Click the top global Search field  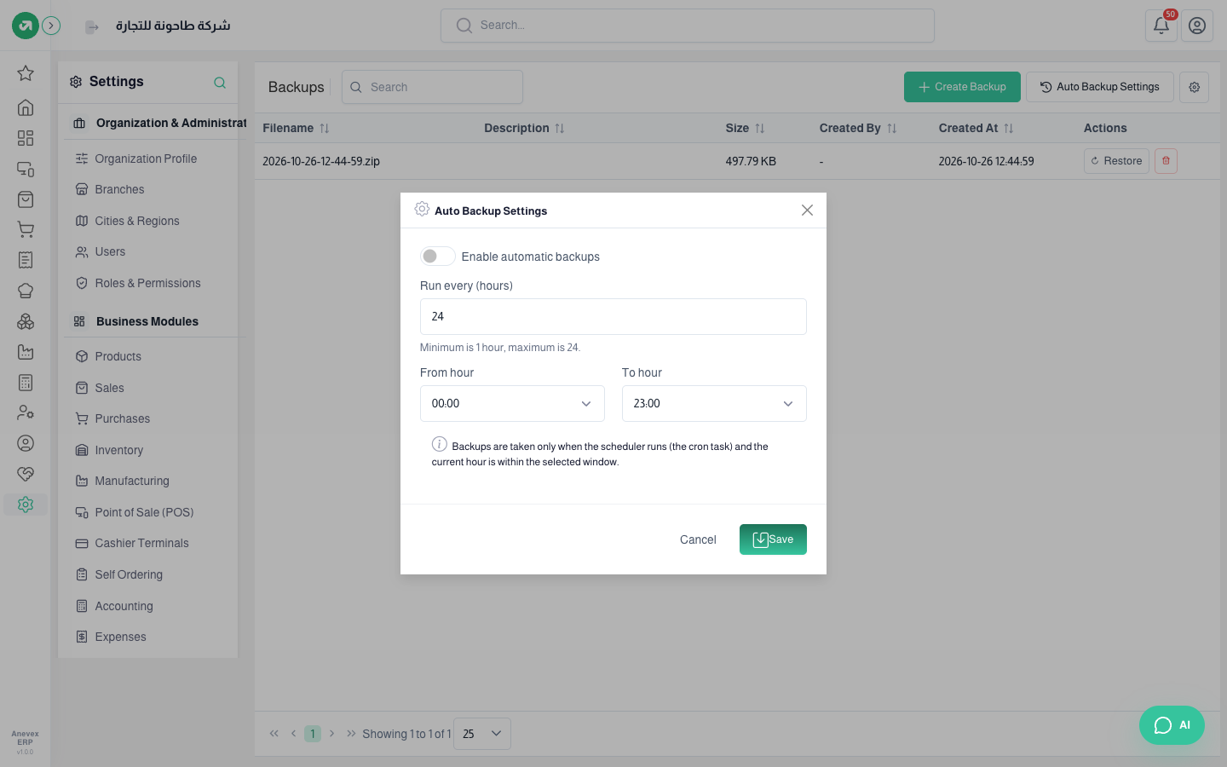(x=688, y=26)
